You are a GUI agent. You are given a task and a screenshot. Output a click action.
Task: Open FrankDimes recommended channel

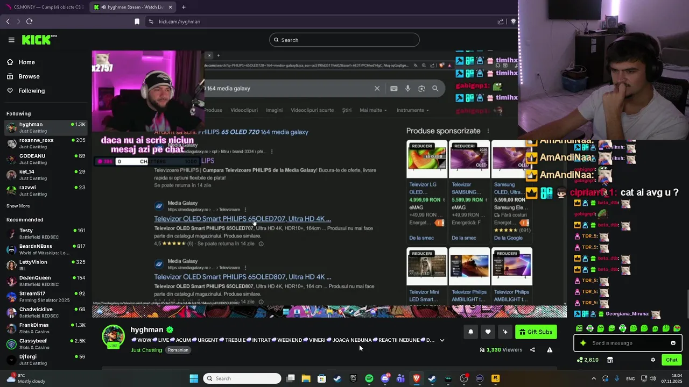point(46,328)
